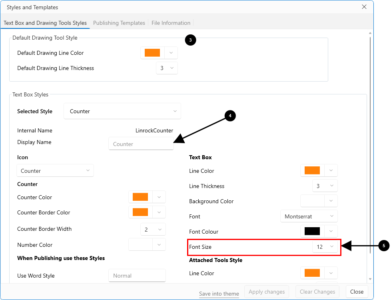Click the Display Name input field

point(141,144)
